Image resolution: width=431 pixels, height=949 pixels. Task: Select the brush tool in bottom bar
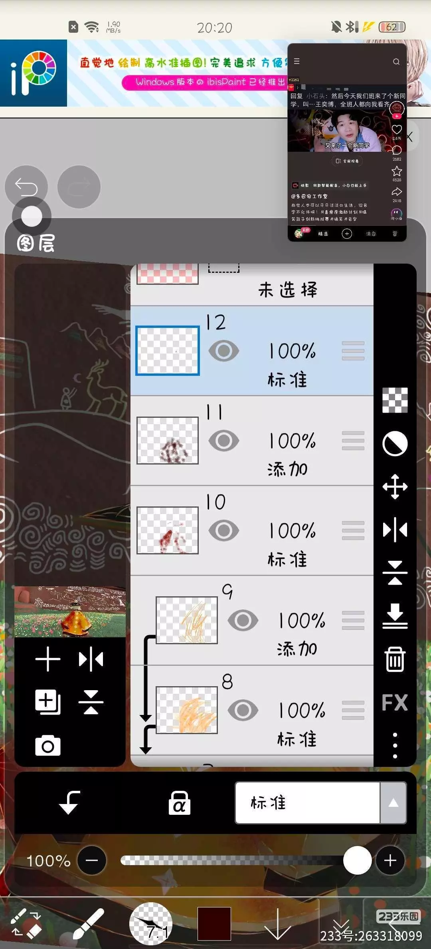89,923
